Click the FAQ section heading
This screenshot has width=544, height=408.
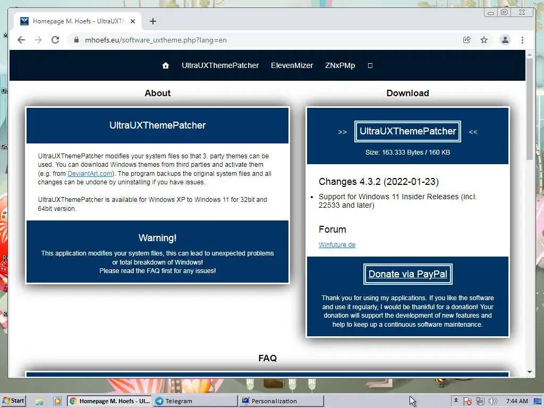(x=268, y=358)
